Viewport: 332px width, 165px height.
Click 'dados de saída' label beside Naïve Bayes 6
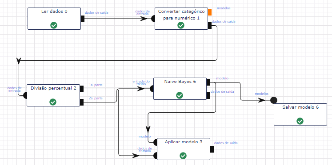click(x=222, y=92)
